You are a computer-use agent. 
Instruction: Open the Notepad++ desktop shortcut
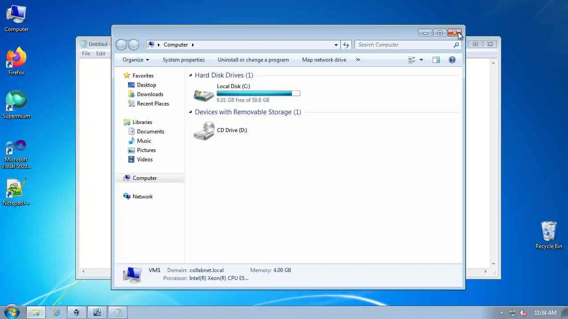[16, 192]
